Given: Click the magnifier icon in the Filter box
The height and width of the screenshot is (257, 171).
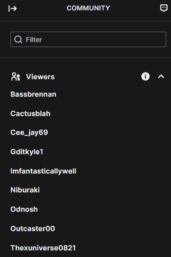Looking at the screenshot, I should pyautogui.click(x=18, y=40).
